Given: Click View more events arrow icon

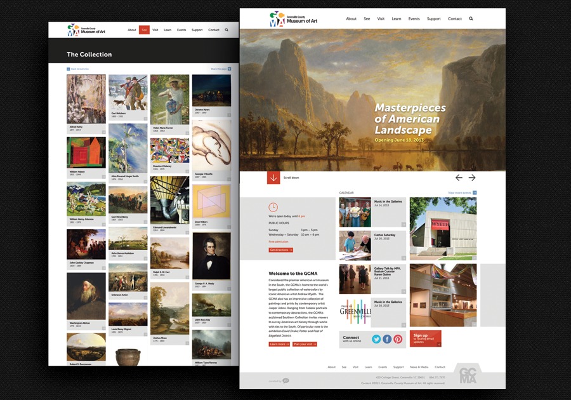Looking at the screenshot, I should pos(475,193).
